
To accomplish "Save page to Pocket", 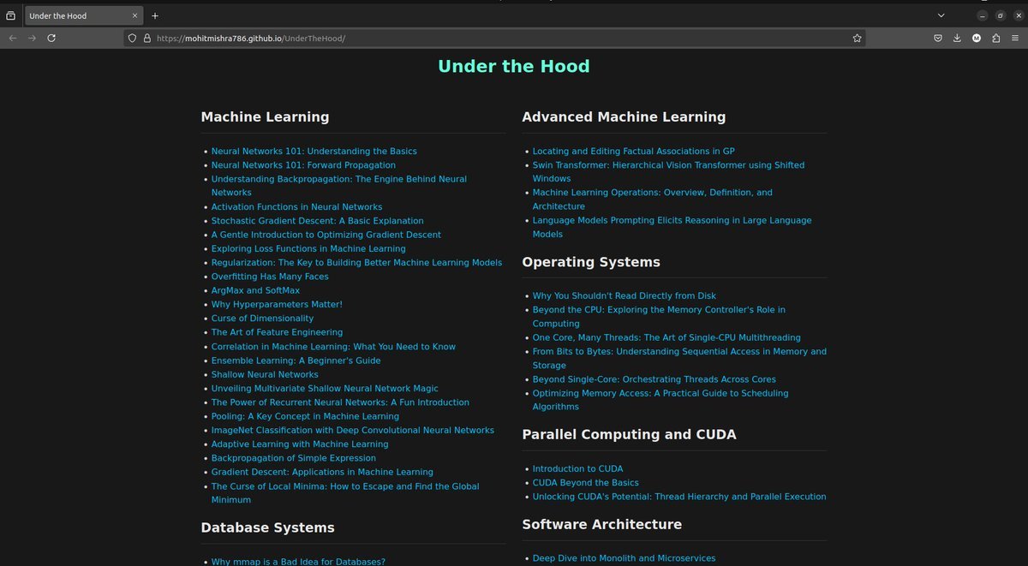I will click(x=938, y=38).
